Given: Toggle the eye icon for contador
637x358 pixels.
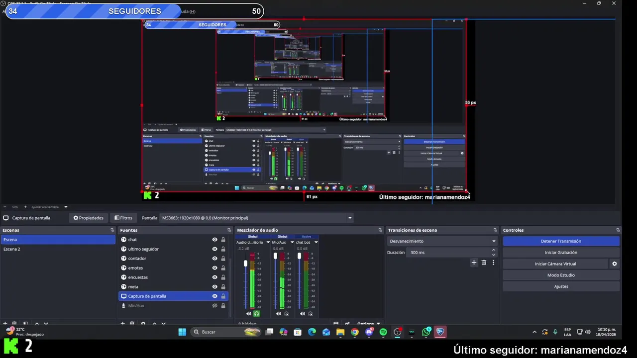Looking at the screenshot, I should click(x=214, y=259).
